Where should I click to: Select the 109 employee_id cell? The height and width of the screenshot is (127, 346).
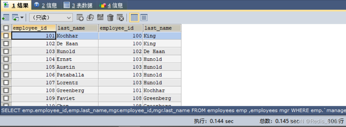tap(34, 98)
